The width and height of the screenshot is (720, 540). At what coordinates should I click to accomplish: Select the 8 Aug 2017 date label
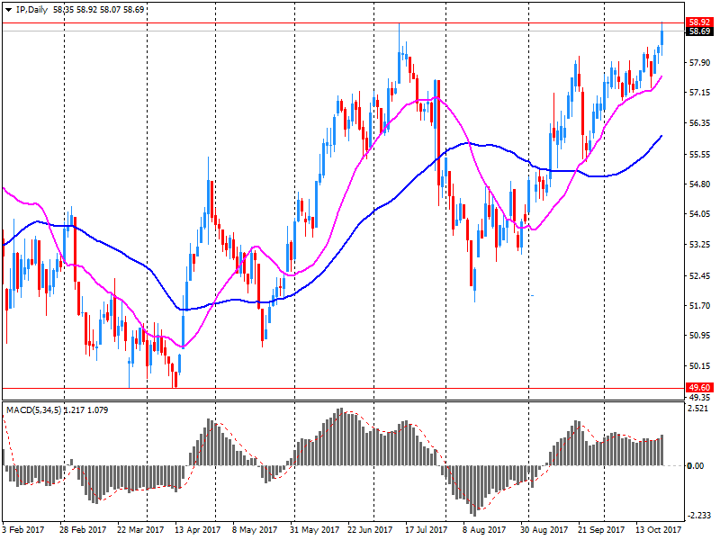pos(484,530)
